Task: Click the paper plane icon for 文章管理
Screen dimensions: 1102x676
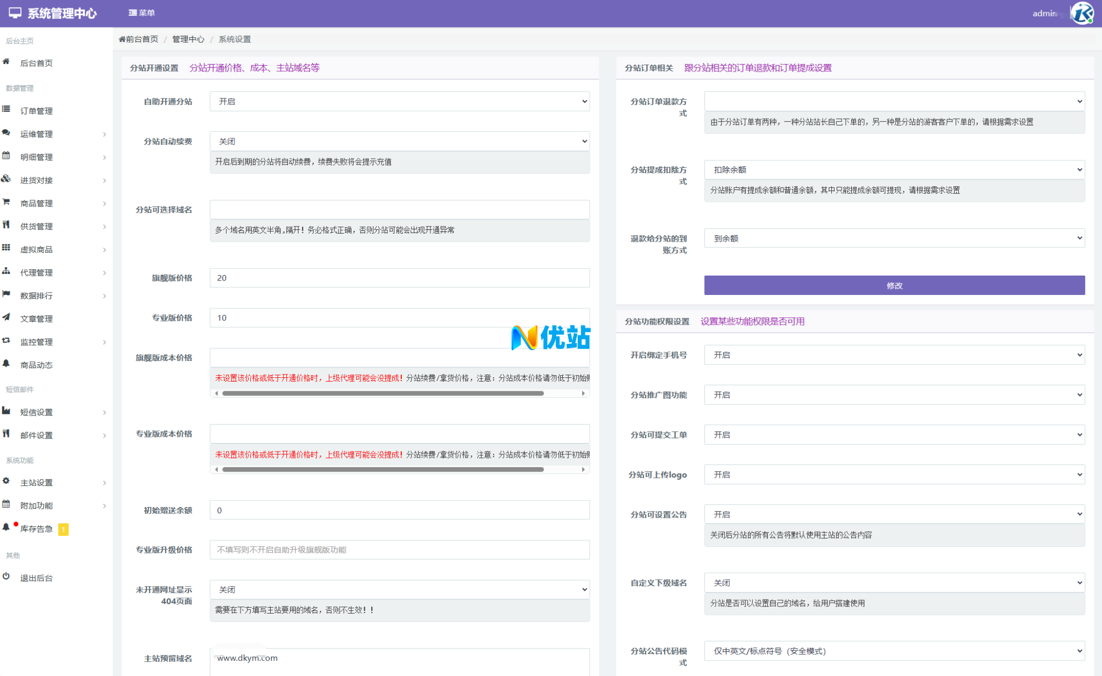Action: pos(6,318)
